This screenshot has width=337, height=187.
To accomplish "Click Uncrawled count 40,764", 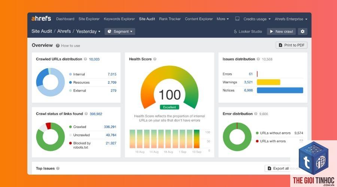I will [x=111, y=135].
